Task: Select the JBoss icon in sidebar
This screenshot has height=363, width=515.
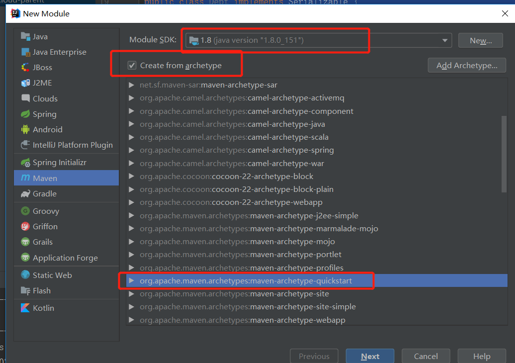Action: tap(25, 68)
